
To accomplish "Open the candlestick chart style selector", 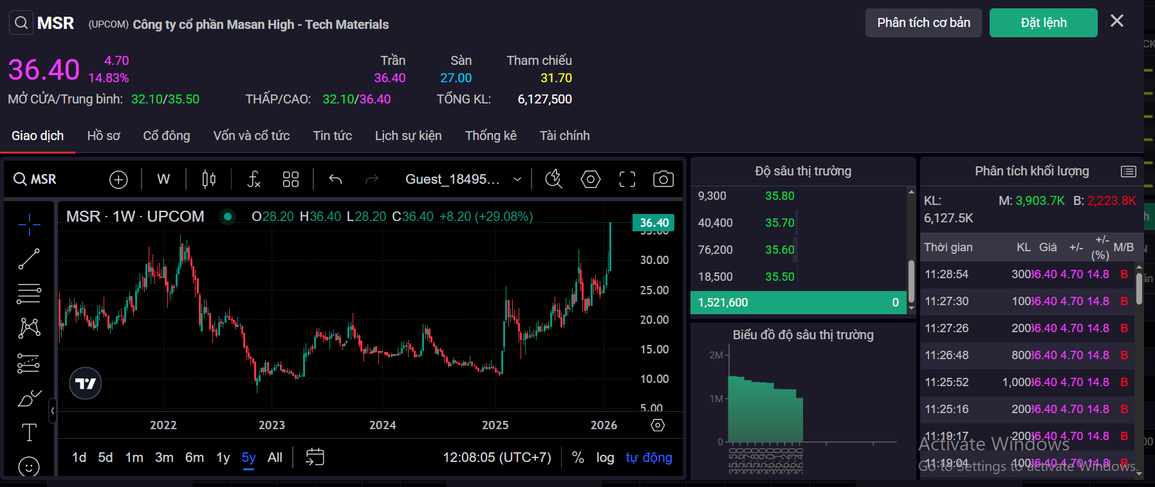I will click(208, 179).
